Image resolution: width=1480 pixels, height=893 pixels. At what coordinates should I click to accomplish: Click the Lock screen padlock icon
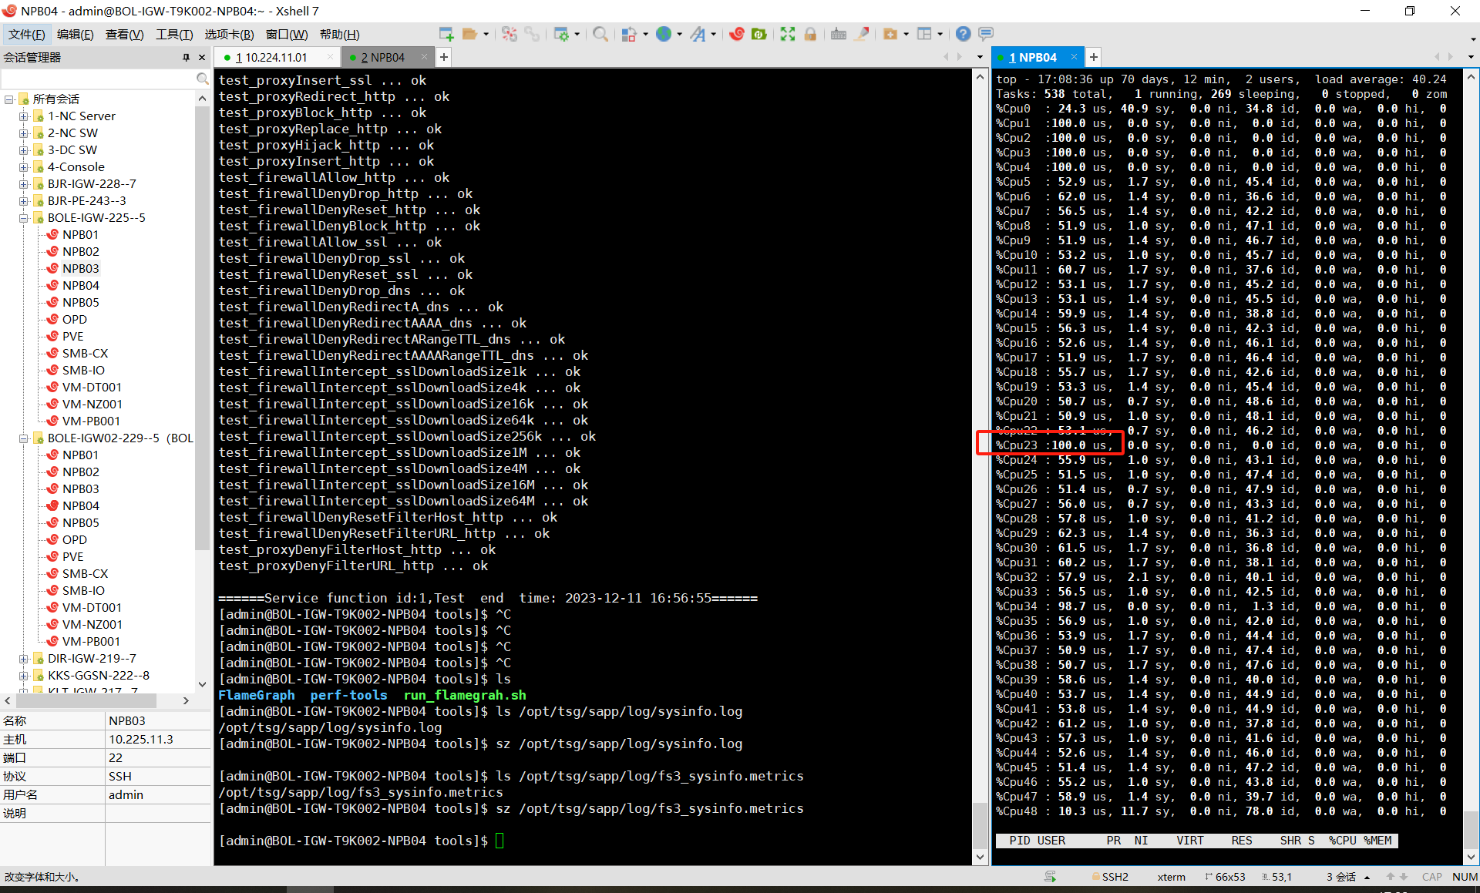[810, 34]
